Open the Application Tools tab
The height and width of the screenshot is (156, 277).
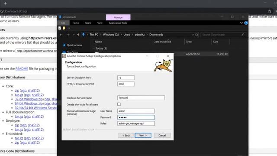coord(118,23)
